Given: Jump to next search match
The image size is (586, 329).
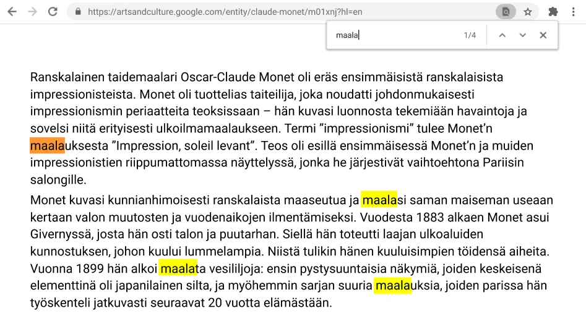Looking at the screenshot, I should pos(522,35).
